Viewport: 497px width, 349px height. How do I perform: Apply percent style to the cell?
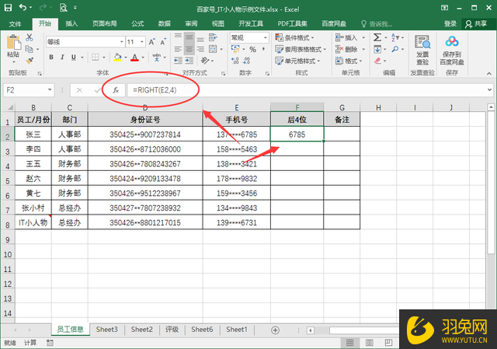coord(252,50)
